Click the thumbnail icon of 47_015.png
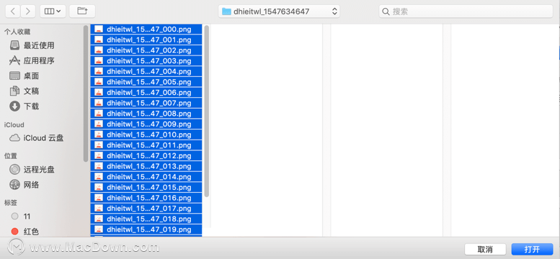The width and height of the screenshot is (560, 259). coord(99,187)
